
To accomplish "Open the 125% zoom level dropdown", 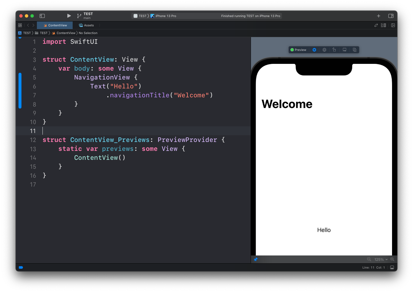I will [x=381, y=259].
